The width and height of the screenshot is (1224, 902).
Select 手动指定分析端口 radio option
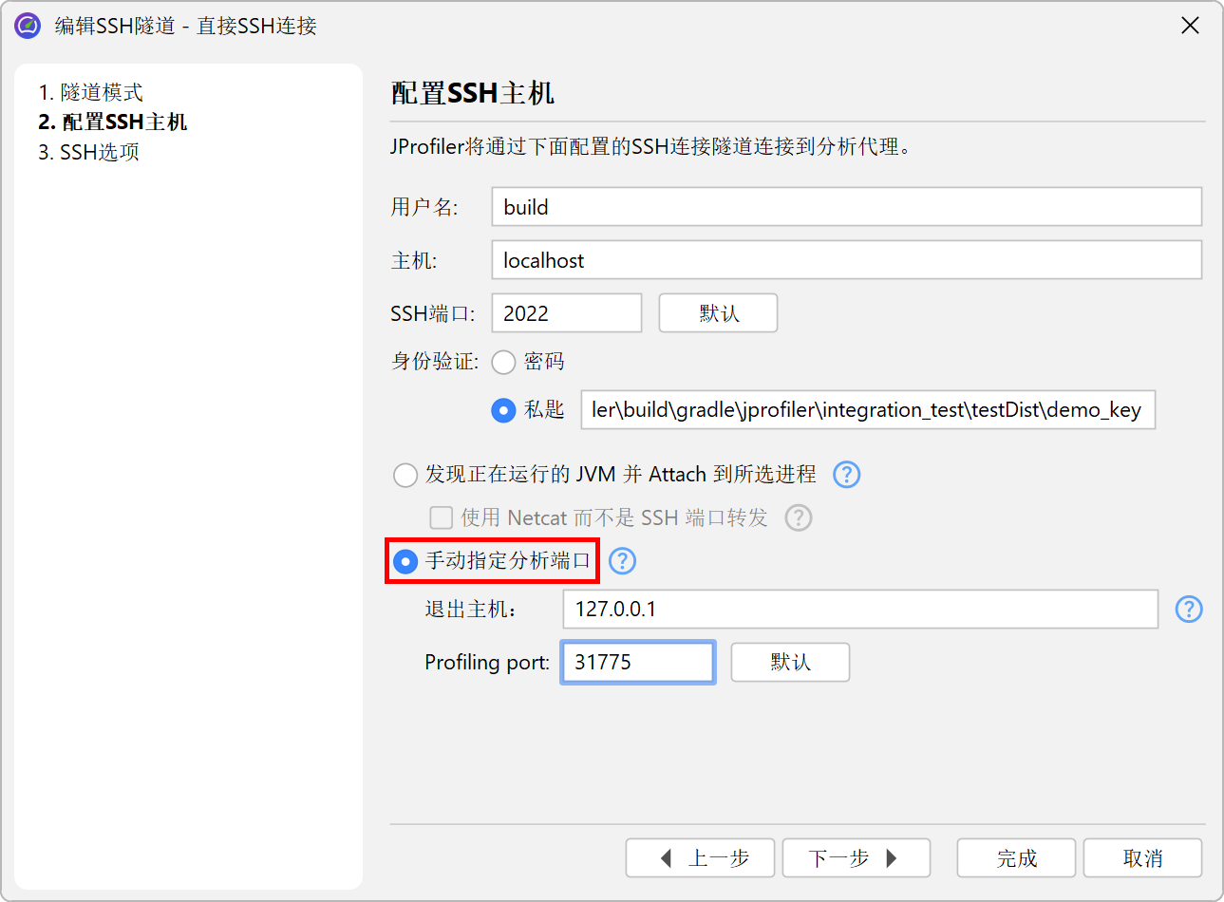(x=405, y=561)
